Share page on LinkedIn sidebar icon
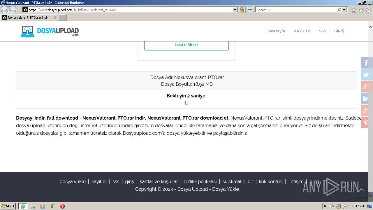Viewport: 373px width, 210px height. 367,99
